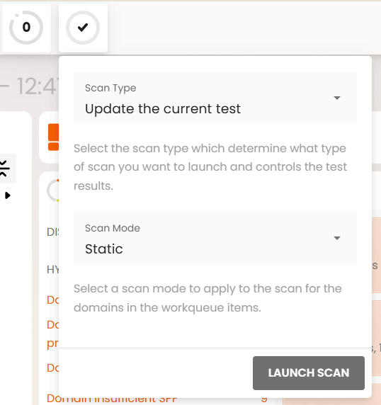
Task: Open the Domain insufficient SPF link
Action: pyautogui.click(x=112, y=399)
